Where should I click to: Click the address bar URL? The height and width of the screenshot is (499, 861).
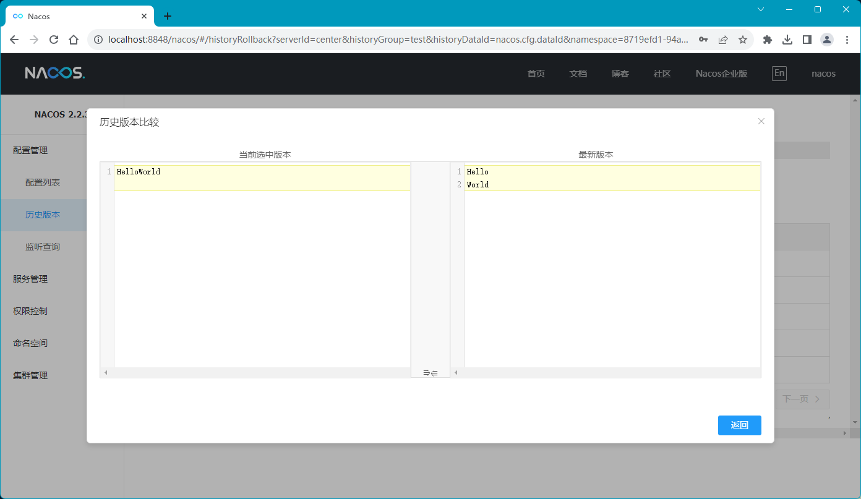[x=398, y=40]
